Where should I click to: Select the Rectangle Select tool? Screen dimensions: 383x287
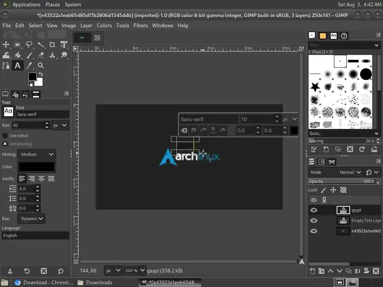pos(17,44)
